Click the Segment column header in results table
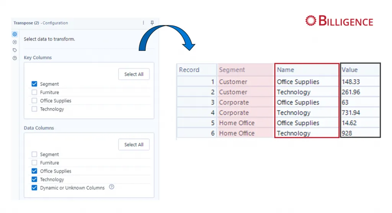The width and height of the screenshot is (392, 213). pyautogui.click(x=245, y=70)
